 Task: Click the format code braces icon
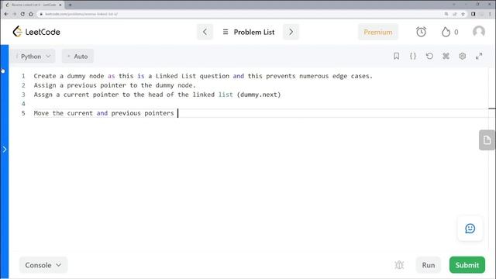413,56
